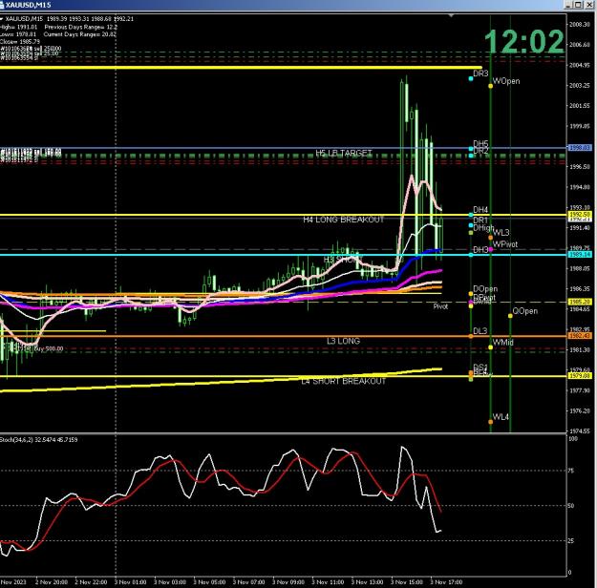Select the yellow WMid marker dot
Viewport: 597px width, 588px height.
490,347
